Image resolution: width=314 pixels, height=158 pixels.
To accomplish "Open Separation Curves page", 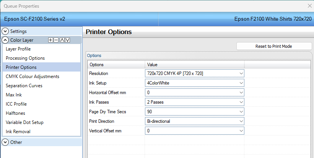I will pos(41,86).
